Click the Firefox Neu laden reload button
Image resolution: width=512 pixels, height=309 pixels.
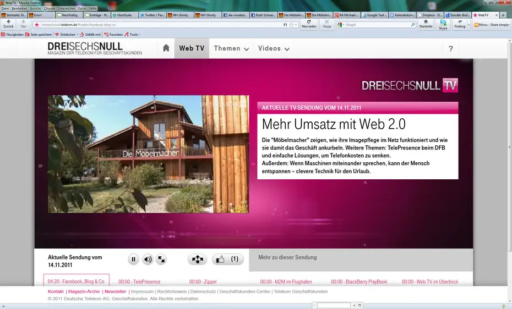tap(309, 24)
